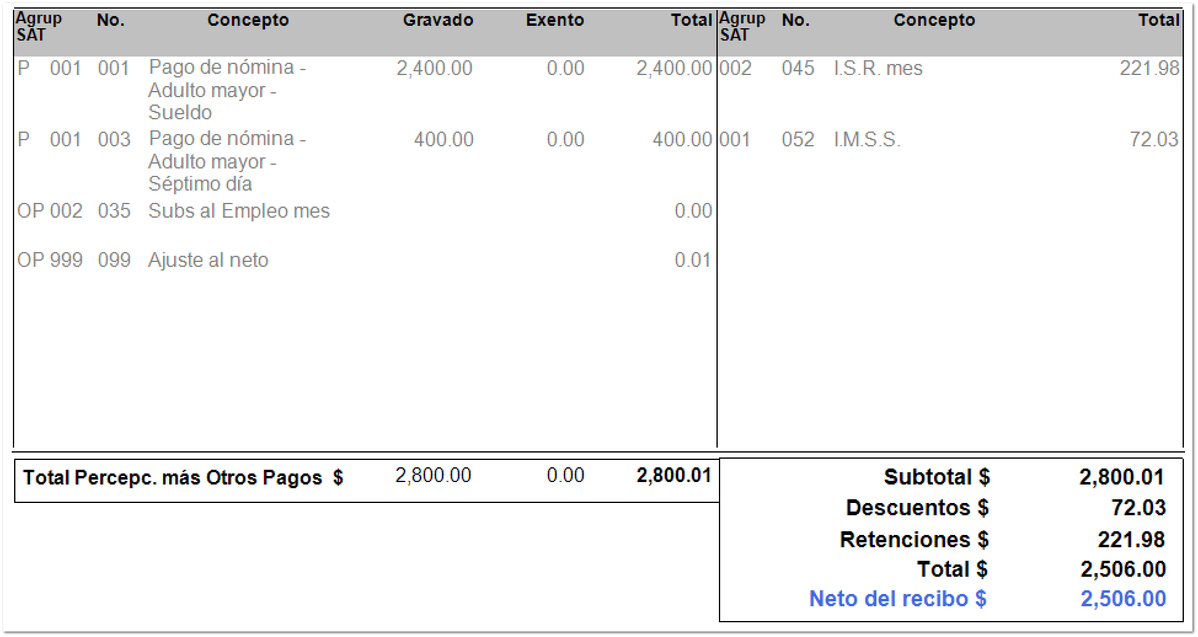The width and height of the screenshot is (1198, 637).
Task: Click the 'Pago de nómina - Adulto mayor - Sueldo' concept
Action: coord(228,90)
